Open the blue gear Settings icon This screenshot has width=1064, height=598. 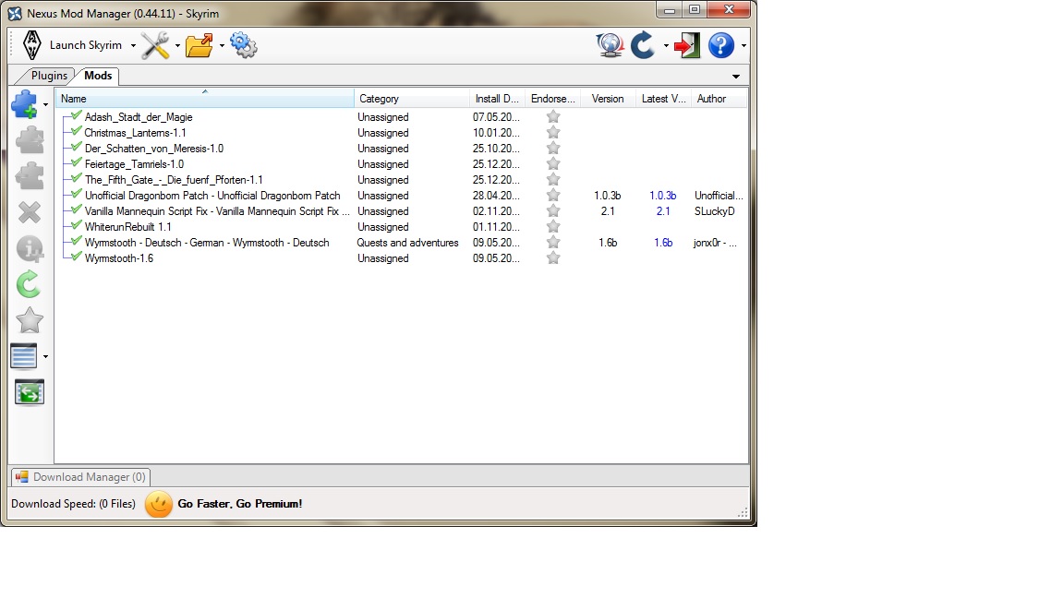click(243, 45)
